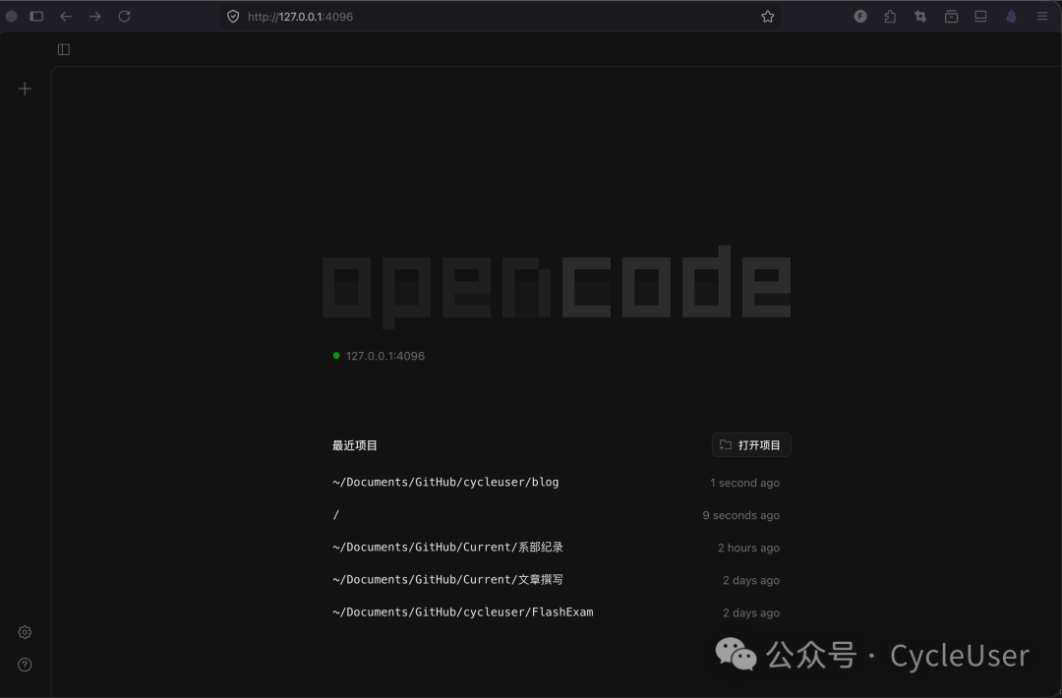Click the plus icon to add project
Viewport: 1062px width, 698px height.
25,88
